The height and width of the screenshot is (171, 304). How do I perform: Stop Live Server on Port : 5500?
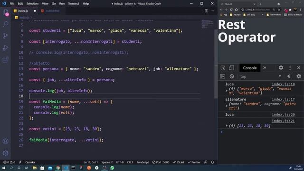coord(161,162)
